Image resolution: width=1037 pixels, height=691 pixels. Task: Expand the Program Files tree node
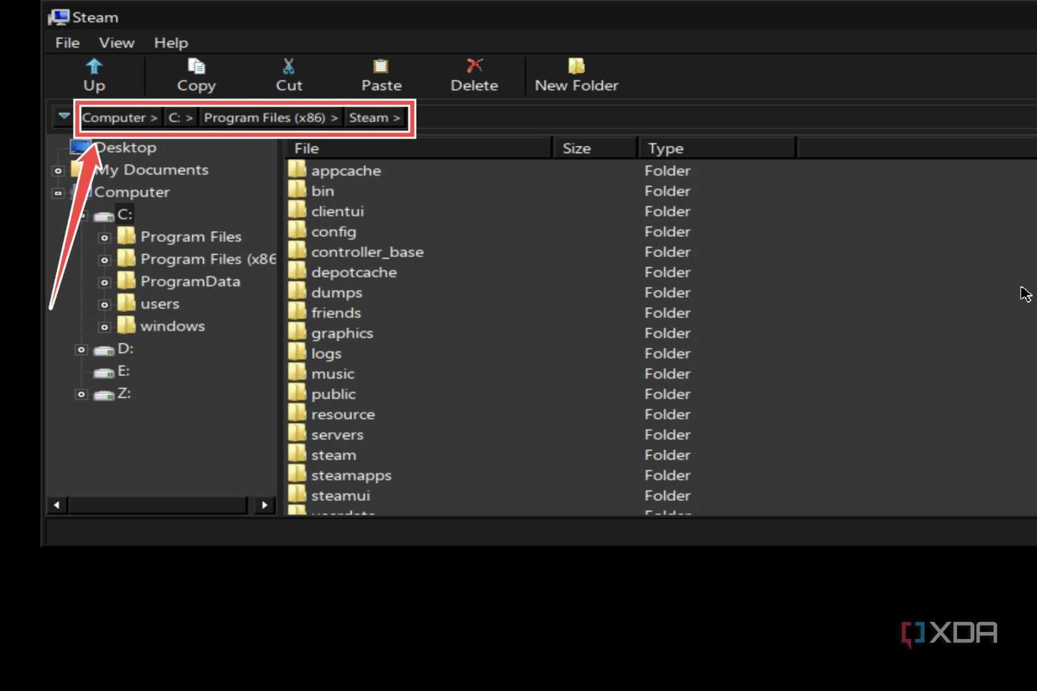tap(104, 238)
